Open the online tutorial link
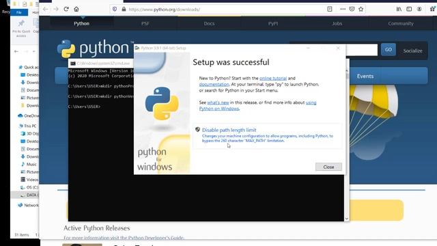 [273, 79]
